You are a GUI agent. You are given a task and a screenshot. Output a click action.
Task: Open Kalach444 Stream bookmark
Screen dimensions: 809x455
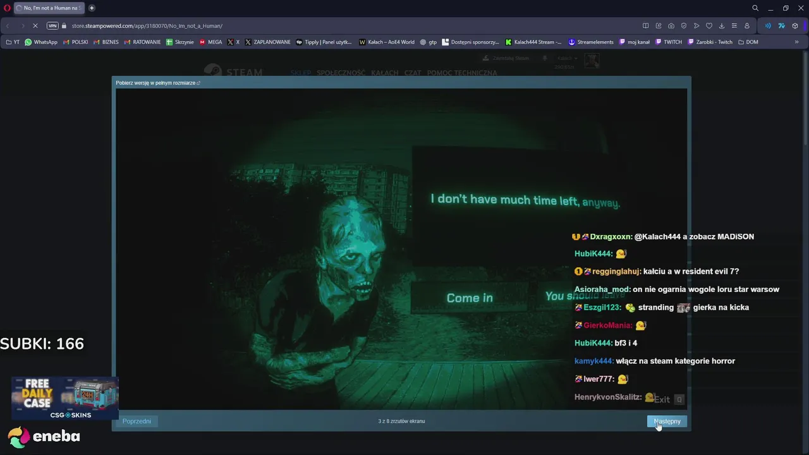pyautogui.click(x=533, y=42)
